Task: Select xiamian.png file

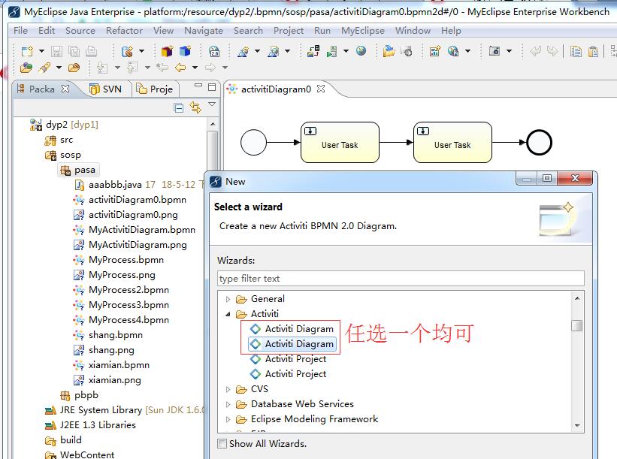Action: click(x=107, y=380)
